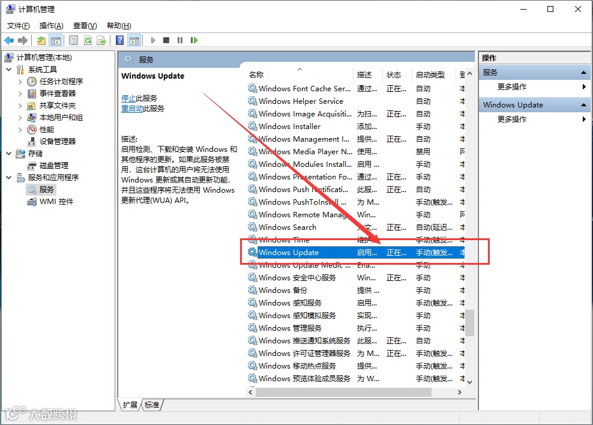Viewport: 593px width, 425px height.
Task: Select the Windows Helper Service row
Action: coord(355,101)
